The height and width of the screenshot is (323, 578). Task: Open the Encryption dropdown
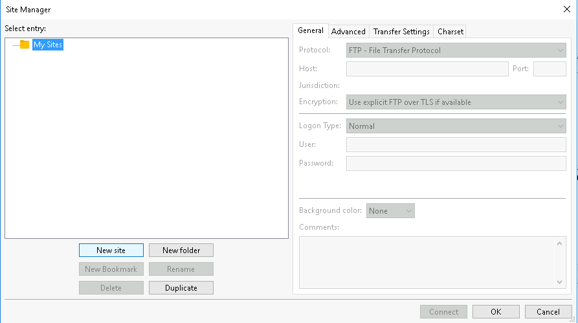[456, 102]
